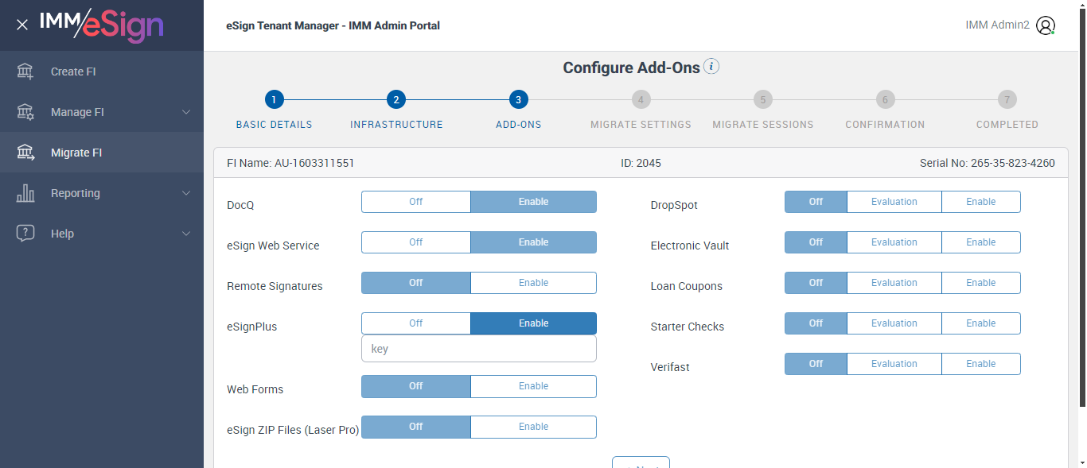1087x468 pixels.
Task: Open the Reporting menu item
Action: (x=102, y=193)
